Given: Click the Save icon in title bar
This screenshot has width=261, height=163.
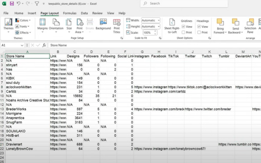Looking at the screenshot, I should (12, 4).
